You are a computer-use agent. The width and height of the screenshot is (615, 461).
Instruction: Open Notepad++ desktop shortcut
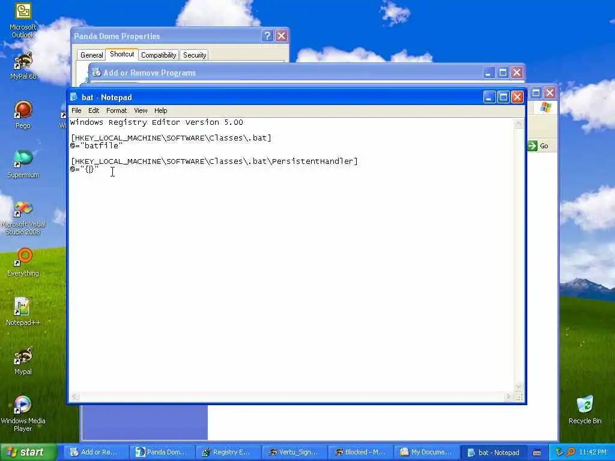point(23,312)
